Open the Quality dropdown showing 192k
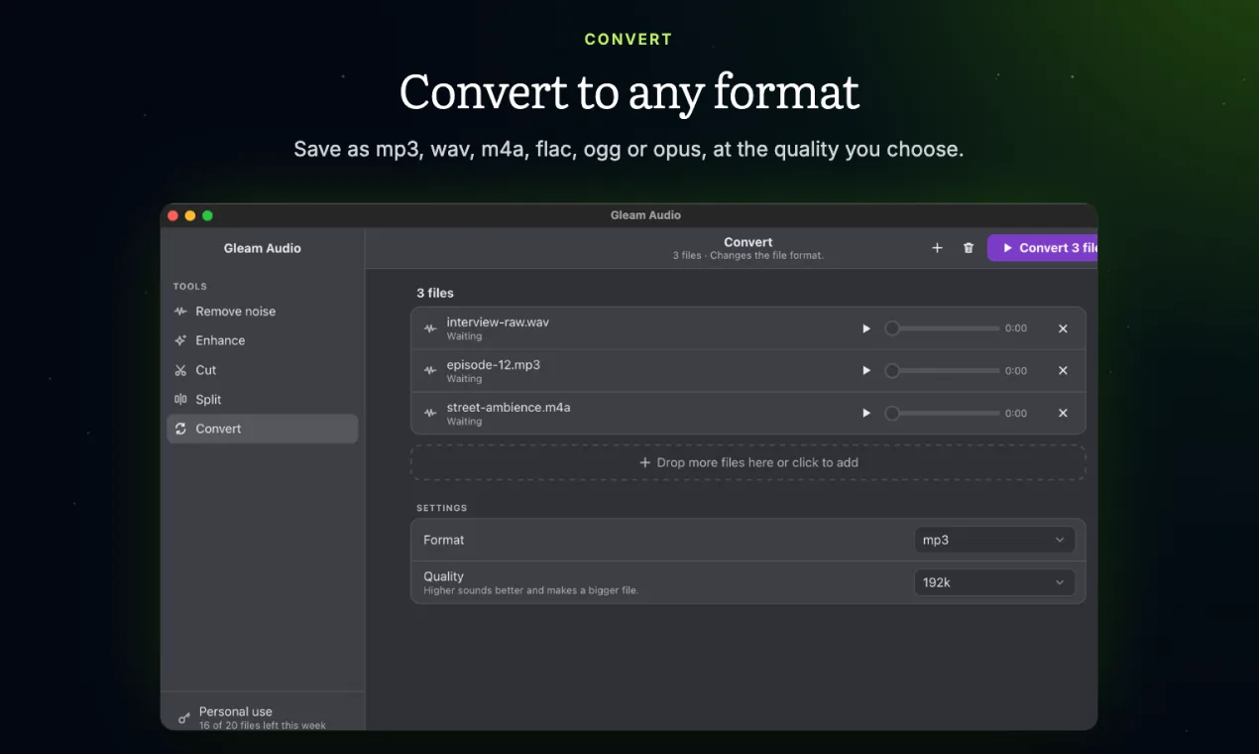Image resolution: width=1259 pixels, height=754 pixels. (994, 582)
